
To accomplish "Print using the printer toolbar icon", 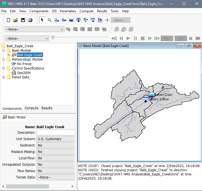I will tap(30, 20).
